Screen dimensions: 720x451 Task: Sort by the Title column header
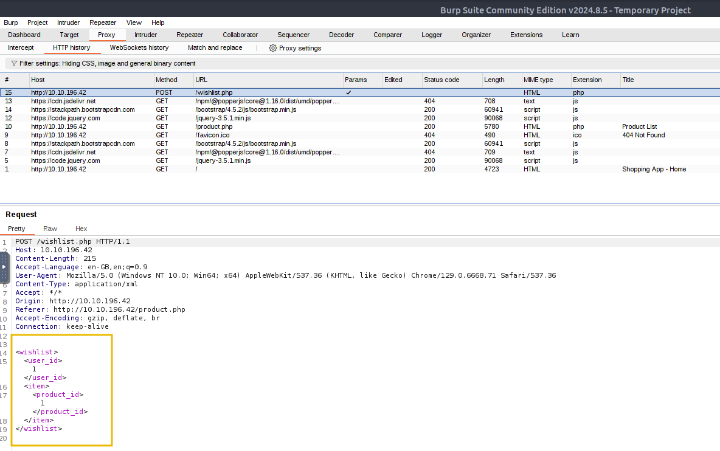[670, 80]
